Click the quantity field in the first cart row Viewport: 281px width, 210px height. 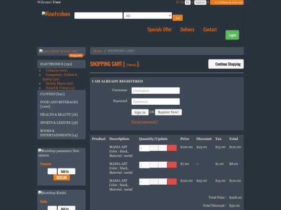click(x=145, y=148)
